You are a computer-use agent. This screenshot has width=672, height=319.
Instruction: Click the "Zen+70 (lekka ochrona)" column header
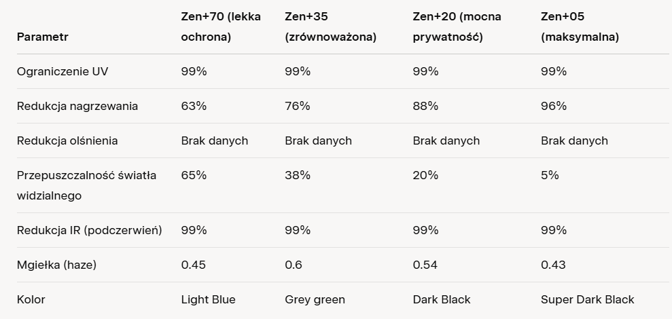point(221,26)
